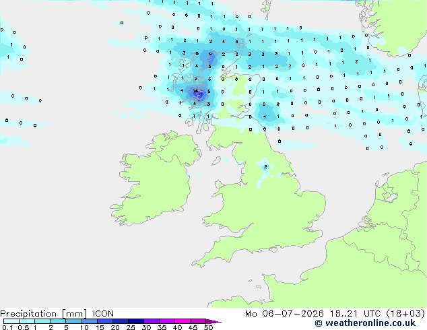Pick the 25–30 mm dark navy swatch
Viewport: 427px width, 330px height.
coord(136,321)
